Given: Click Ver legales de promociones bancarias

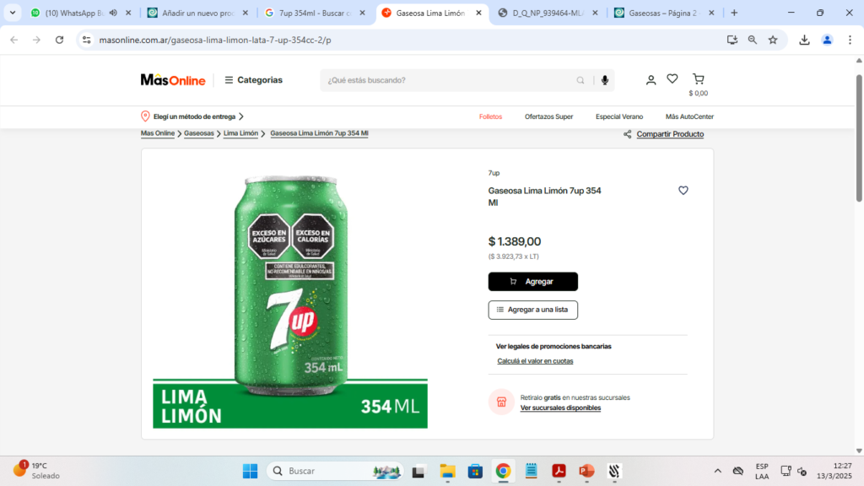Looking at the screenshot, I should click(x=553, y=347).
